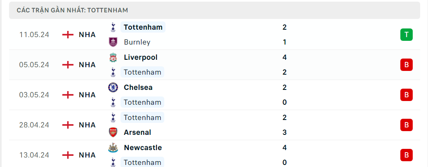Viewport: 428px width, 167px height.
Task: Click the Arsenal club crest icon
Action: tap(113, 132)
